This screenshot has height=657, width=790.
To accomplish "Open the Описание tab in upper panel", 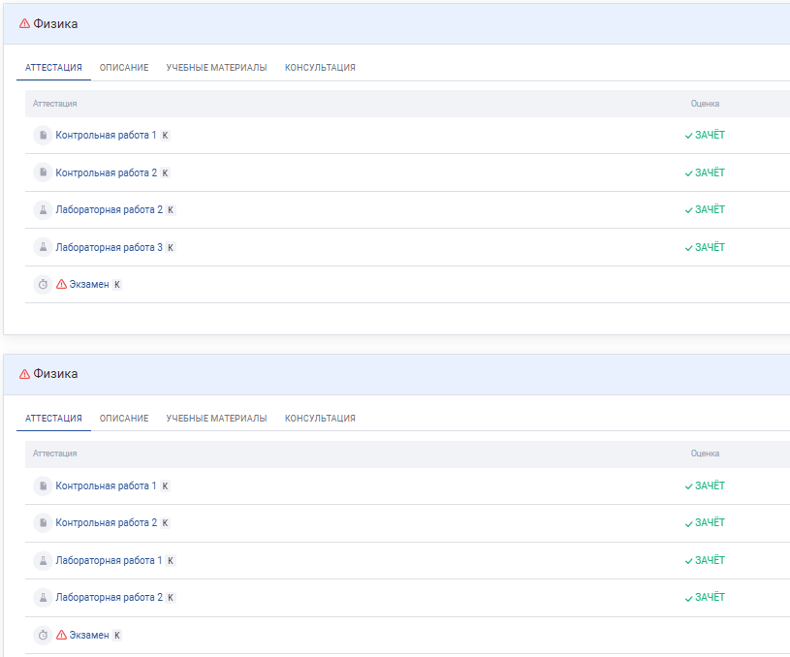I will click(124, 68).
